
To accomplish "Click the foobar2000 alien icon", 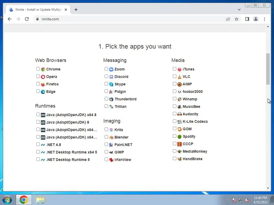I will [180, 92].
